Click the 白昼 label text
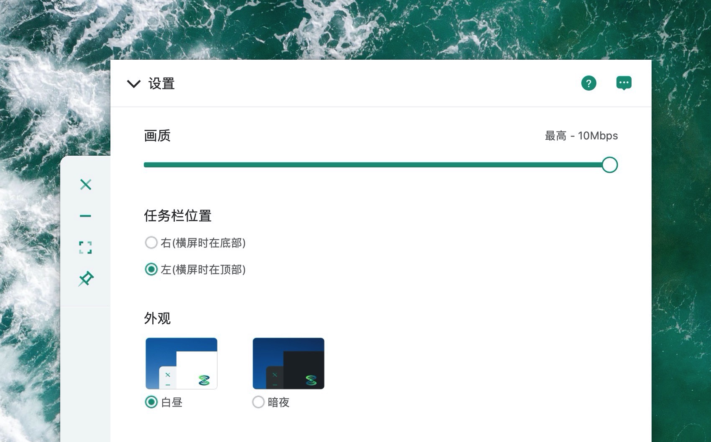 pyautogui.click(x=171, y=402)
